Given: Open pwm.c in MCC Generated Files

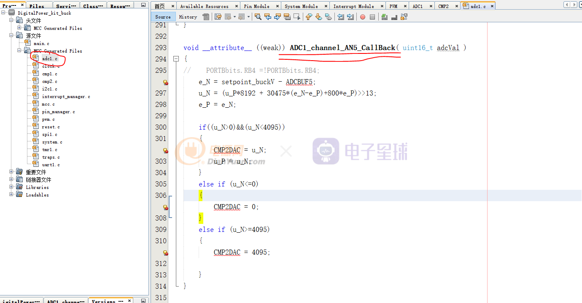Looking at the screenshot, I should coord(48,119).
